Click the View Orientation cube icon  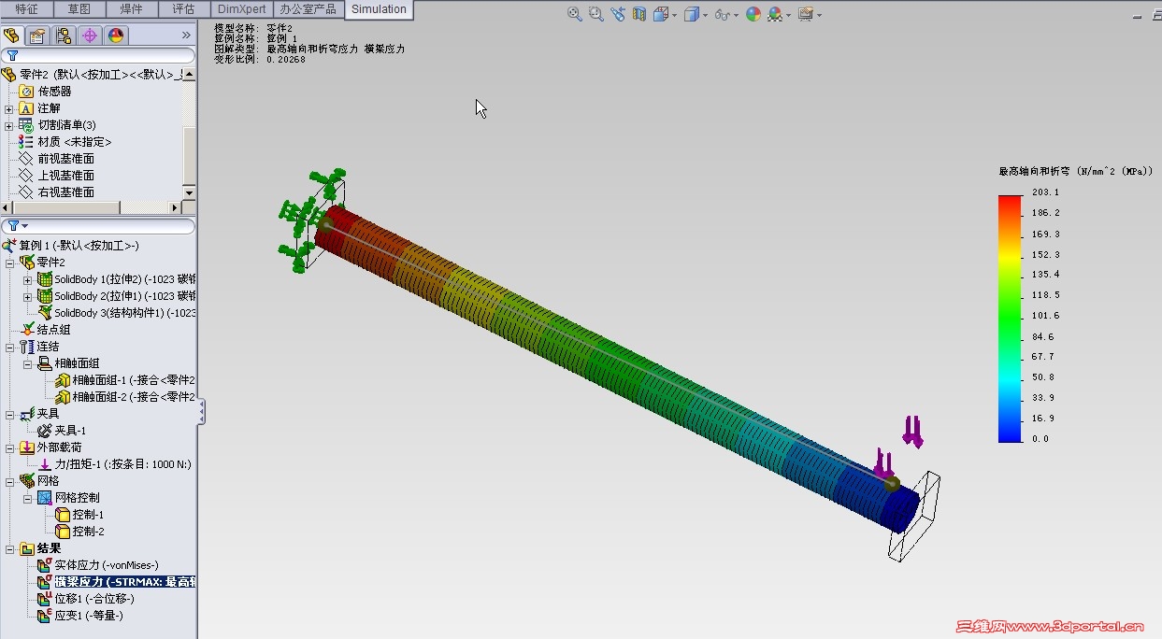[x=660, y=14]
